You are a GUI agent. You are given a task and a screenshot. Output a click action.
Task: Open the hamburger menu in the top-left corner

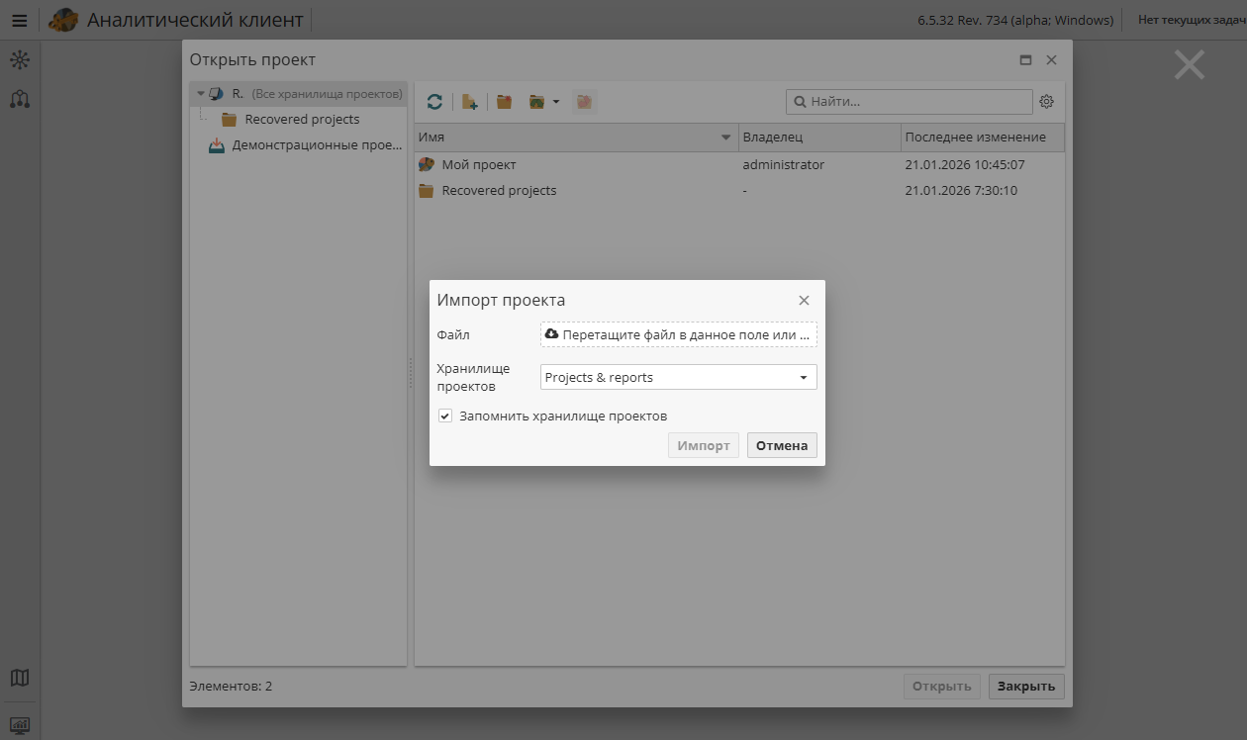point(20,19)
